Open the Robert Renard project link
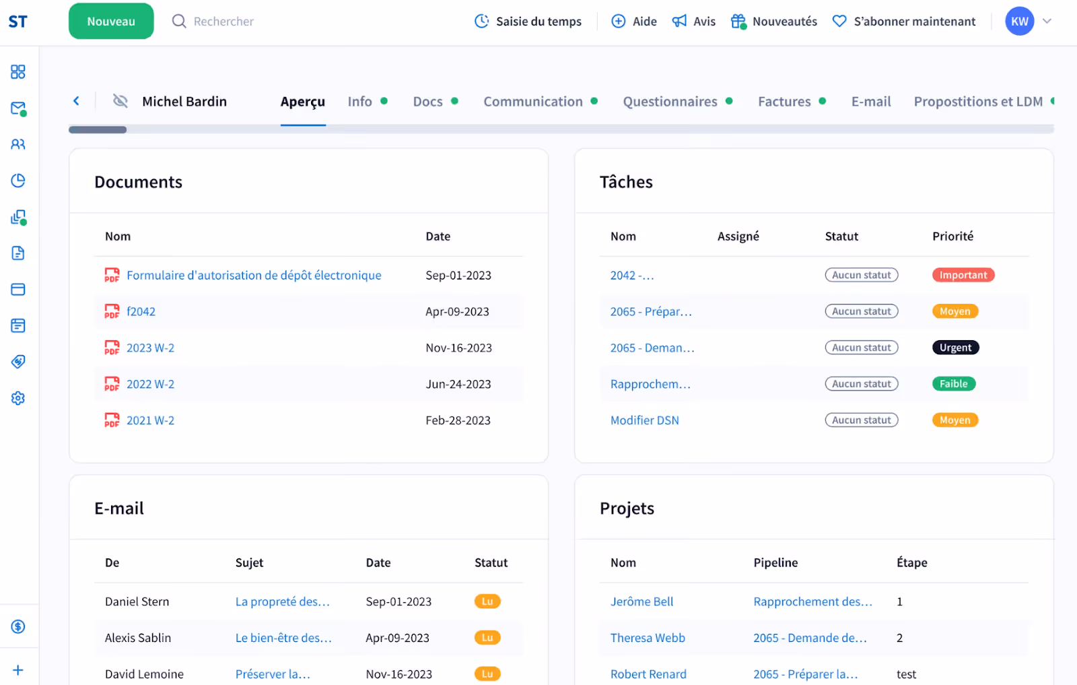 click(x=648, y=674)
